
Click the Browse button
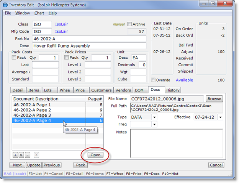214,99
